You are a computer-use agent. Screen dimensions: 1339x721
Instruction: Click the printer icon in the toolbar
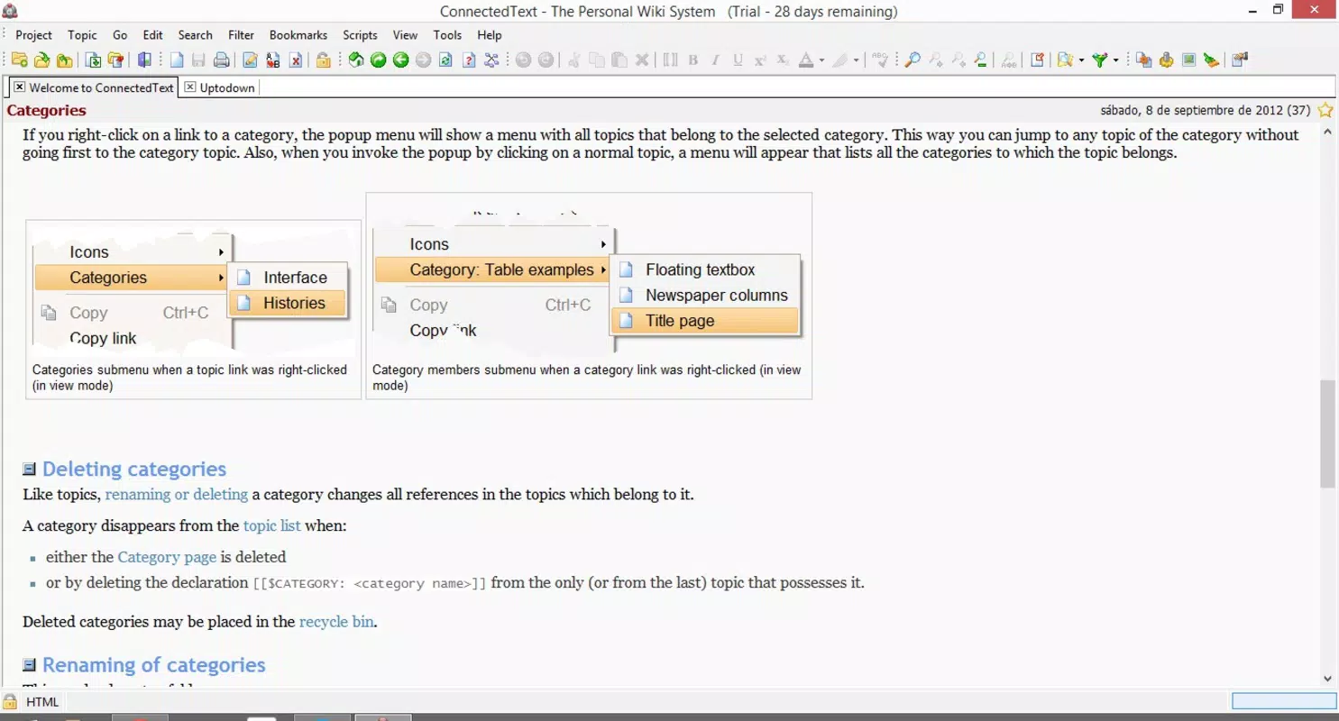pyautogui.click(x=221, y=60)
